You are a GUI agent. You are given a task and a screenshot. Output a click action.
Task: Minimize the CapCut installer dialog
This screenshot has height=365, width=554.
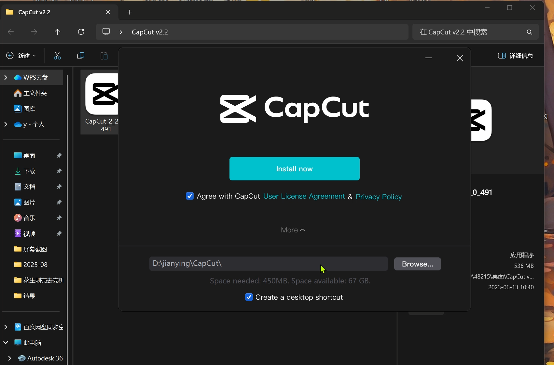click(429, 58)
